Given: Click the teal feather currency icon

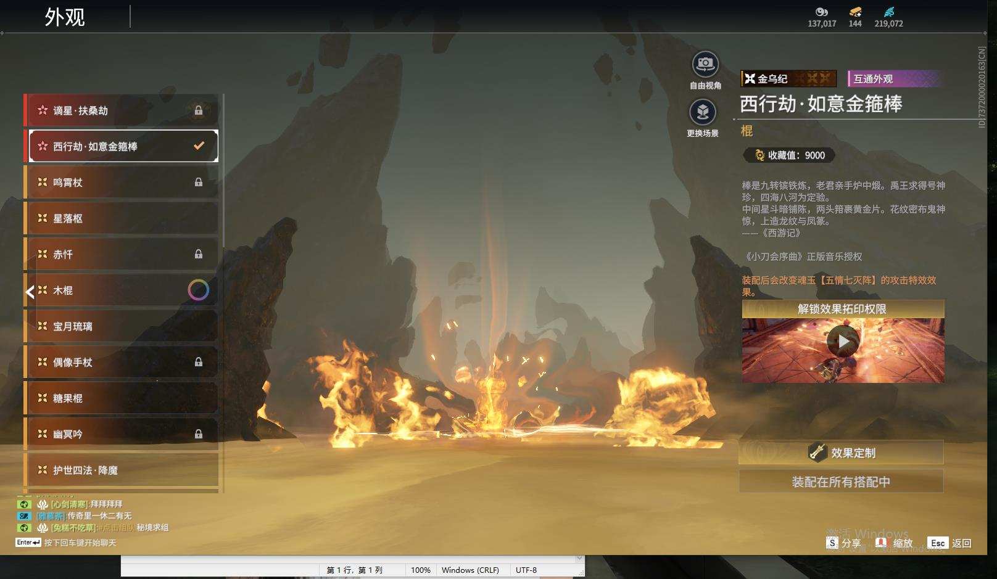Looking at the screenshot, I should tap(888, 12).
